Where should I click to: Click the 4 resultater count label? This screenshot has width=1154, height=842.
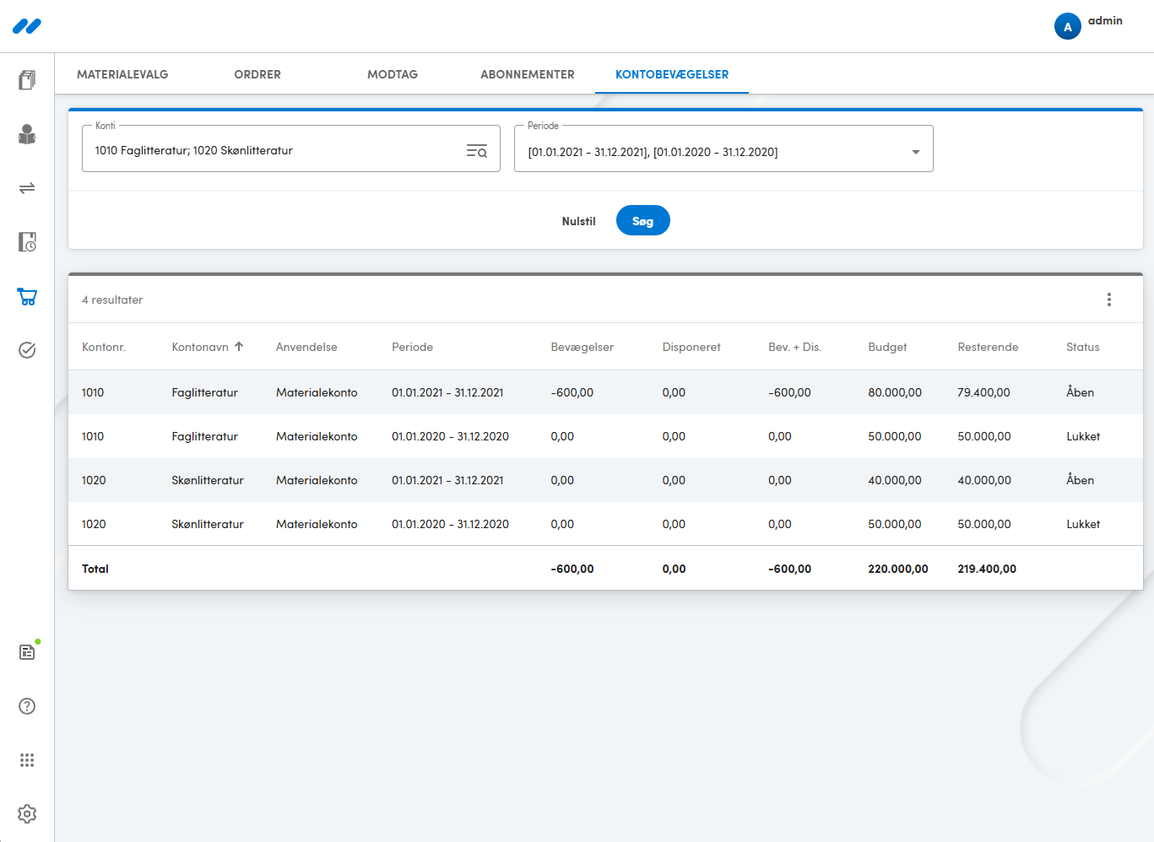tap(112, 300)
